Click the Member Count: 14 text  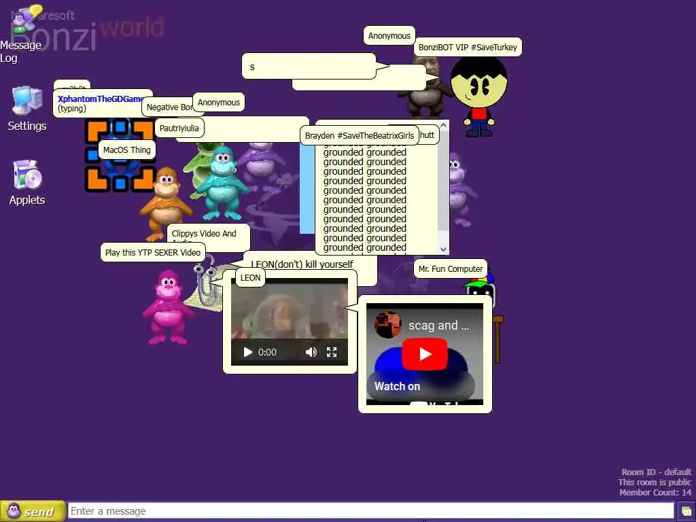click(x=655, y=492)
